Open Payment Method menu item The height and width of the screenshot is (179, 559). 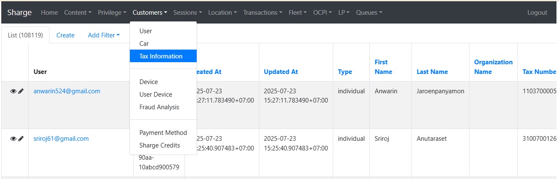(x=163, y=133)
